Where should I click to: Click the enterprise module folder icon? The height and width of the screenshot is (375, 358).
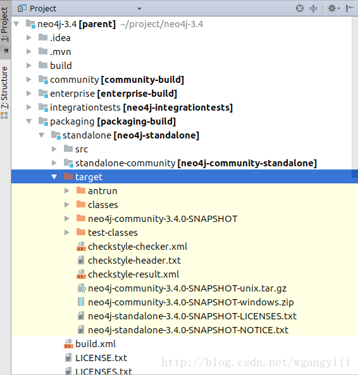(x=43, y=94)
